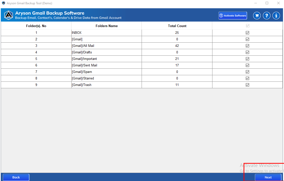This screenshot has height=181, width=284.
Task: Uncheck the INBOX folder checkbox
Action: [x=247, y=33]
